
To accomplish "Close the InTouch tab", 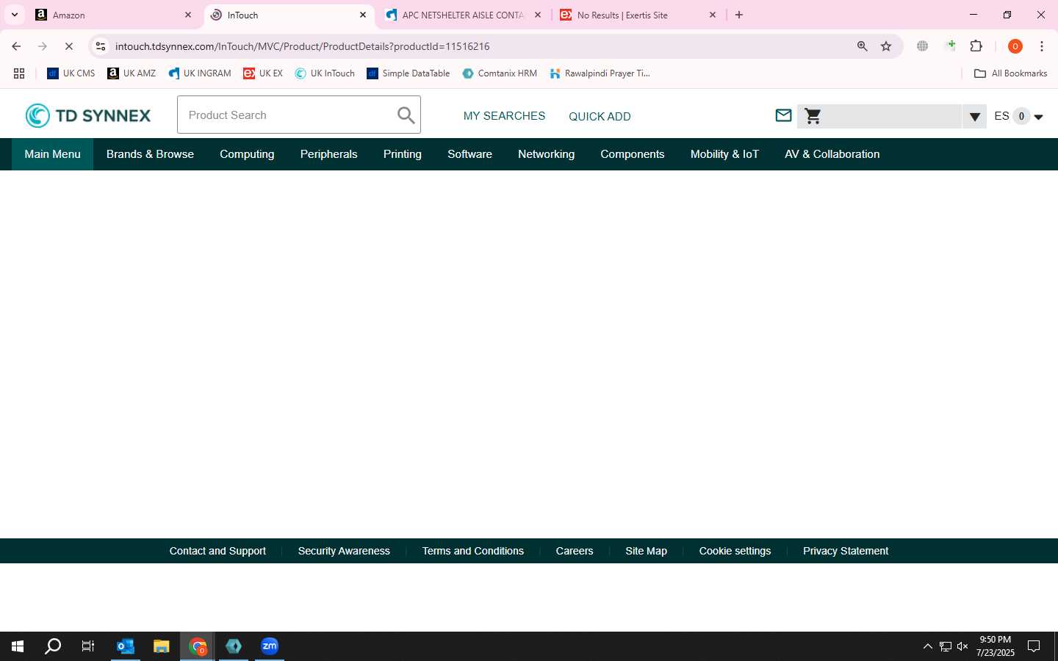I will [x=363, y=15].
